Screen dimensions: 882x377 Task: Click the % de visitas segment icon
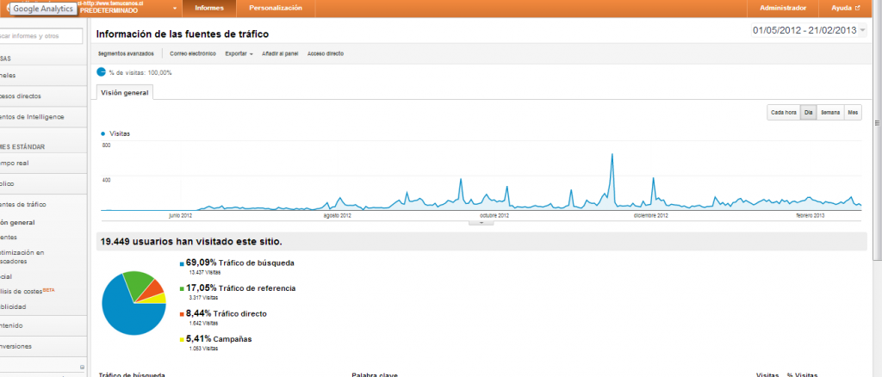tap(102, 72)
